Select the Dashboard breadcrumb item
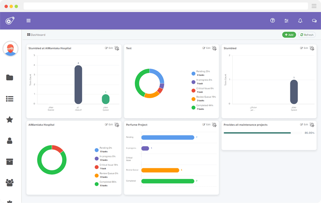The image size is (321, 203). pos(37,35)
